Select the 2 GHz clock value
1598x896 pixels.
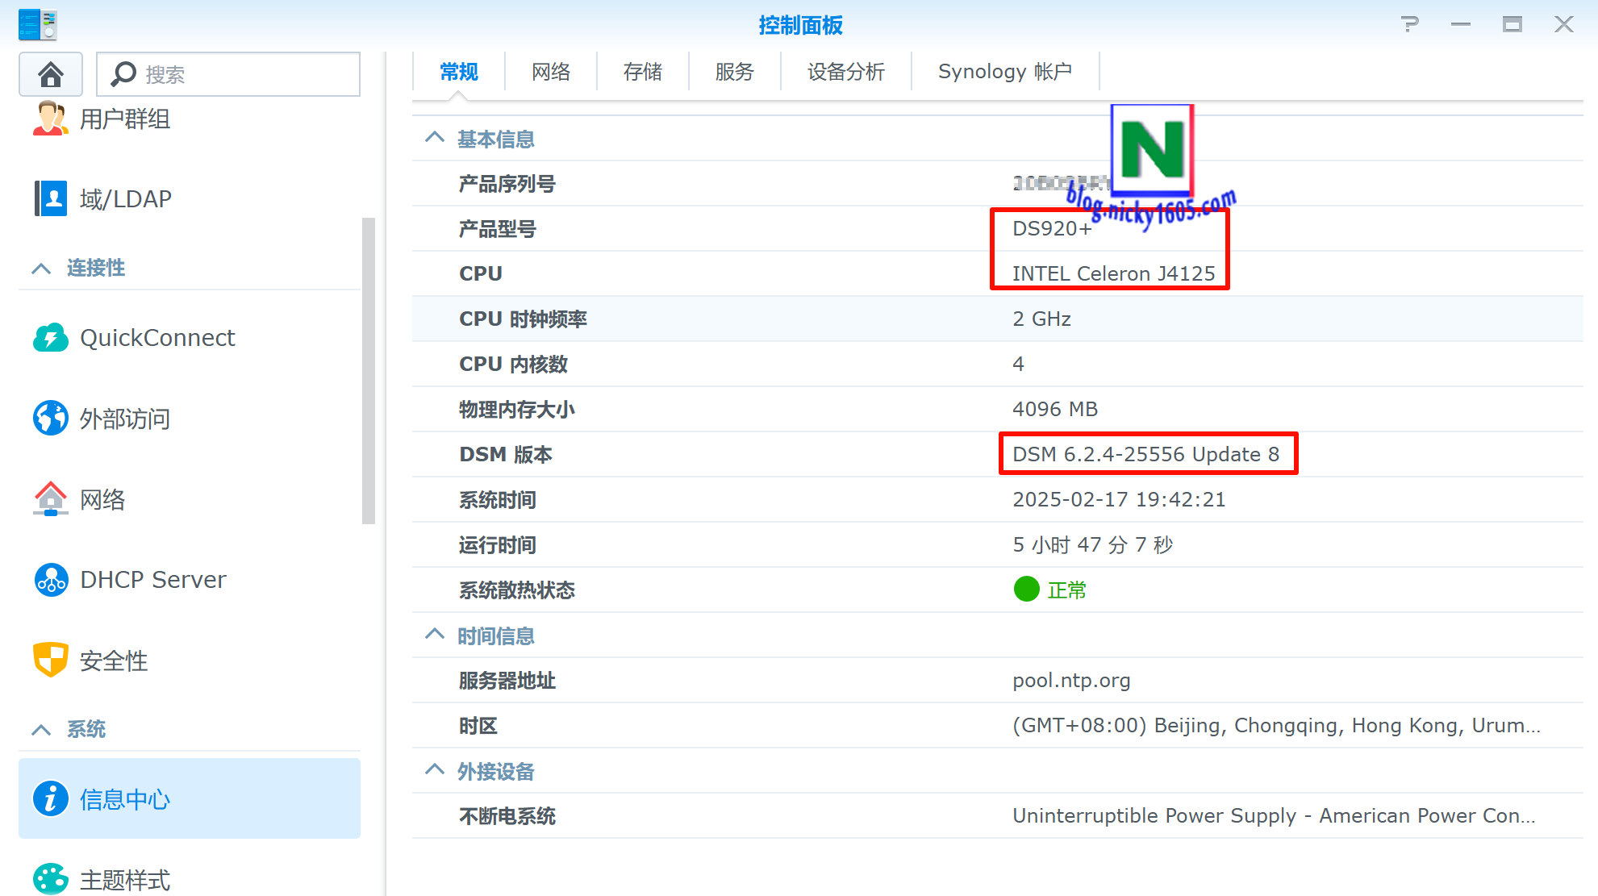[1041, 319]
